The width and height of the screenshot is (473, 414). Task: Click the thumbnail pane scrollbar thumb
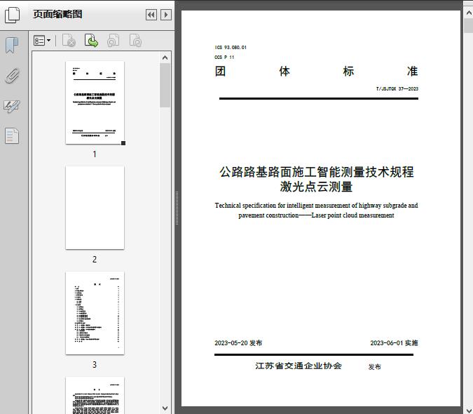pos(165,85)
